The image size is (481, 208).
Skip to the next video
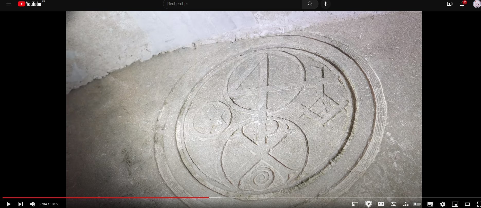(21, 204)
